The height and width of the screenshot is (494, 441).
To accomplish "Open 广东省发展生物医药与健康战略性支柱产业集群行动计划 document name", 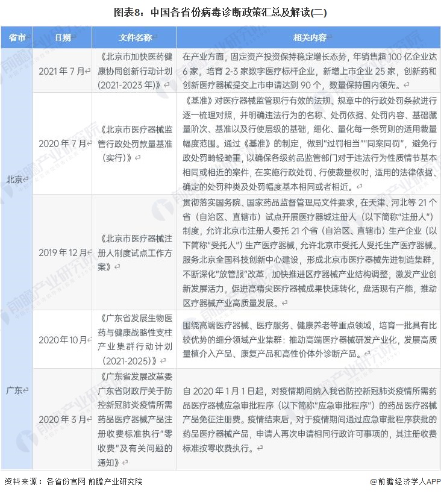I will tap(134, 340).
